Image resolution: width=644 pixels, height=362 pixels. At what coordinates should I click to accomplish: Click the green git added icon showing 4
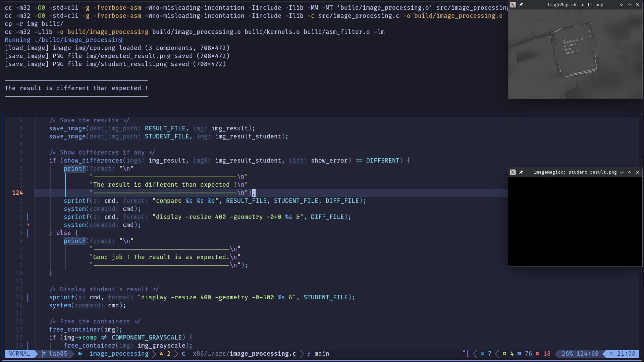point(504,354)
